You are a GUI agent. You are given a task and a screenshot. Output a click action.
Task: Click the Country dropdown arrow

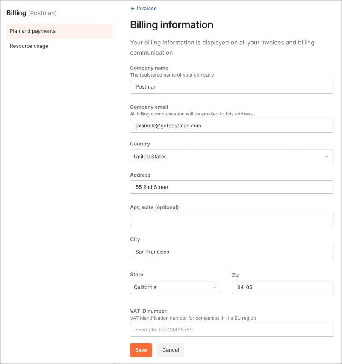tap(327, 157)
